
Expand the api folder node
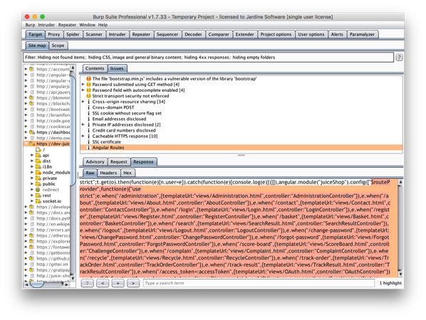pyautogui.click(x=32, y=155)
